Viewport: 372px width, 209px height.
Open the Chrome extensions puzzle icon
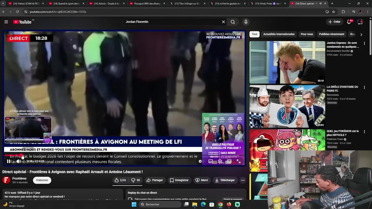click(344, 12)
